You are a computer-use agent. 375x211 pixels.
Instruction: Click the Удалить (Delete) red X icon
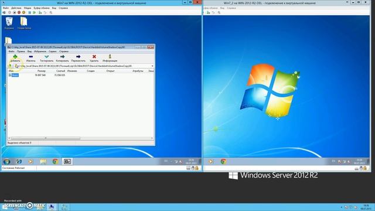[x=94, y=57]
